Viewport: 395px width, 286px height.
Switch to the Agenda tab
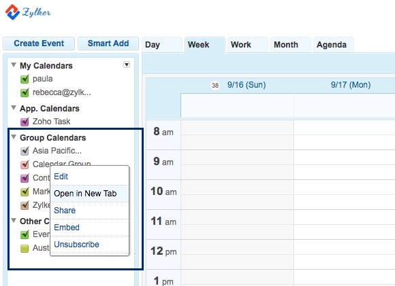pyautogui.click(x=333, y=45)
